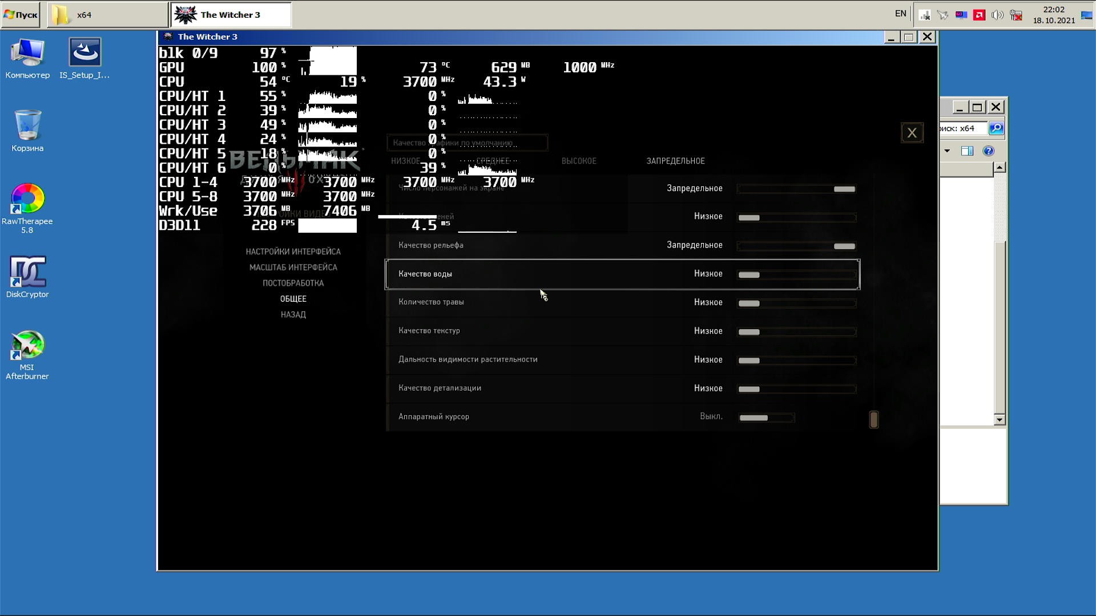The height and width of the screenshot is (616, 1096).
Task: Open DiskCryptor desktop icon
Action: click(x=27, y=273)
